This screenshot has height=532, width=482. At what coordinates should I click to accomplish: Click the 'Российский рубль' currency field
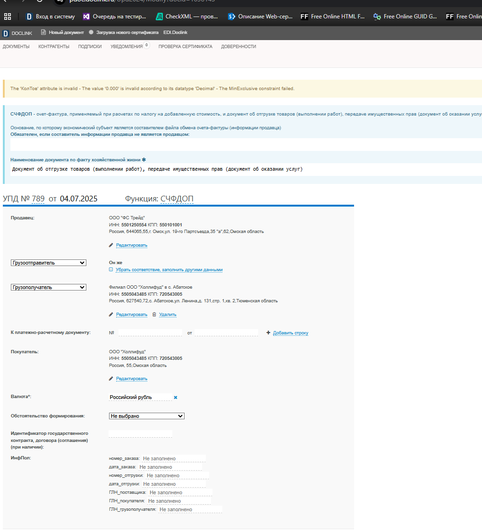140,397
